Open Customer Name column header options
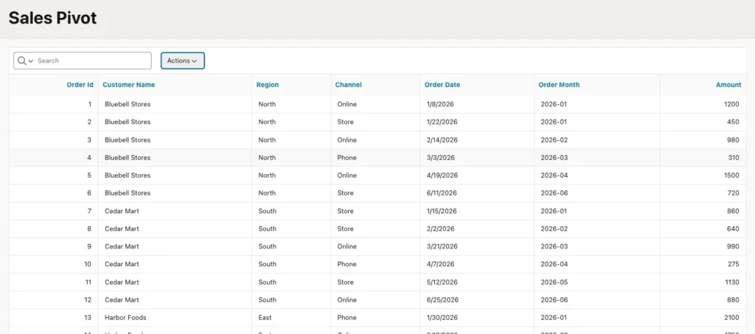The height and width of the screenshot is (334, 755). pyautogui.click(x=128, y=85)
